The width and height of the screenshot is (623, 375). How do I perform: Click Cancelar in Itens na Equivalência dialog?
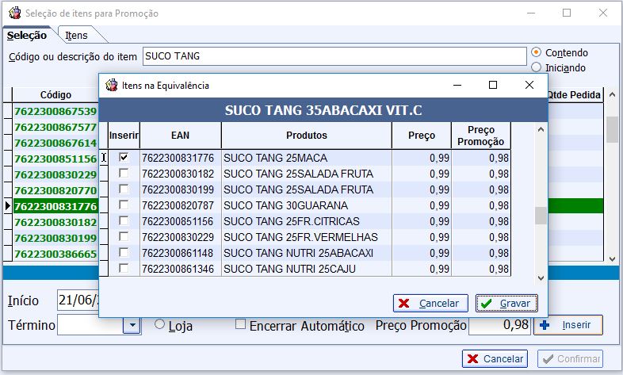click(x=430, y=304)
